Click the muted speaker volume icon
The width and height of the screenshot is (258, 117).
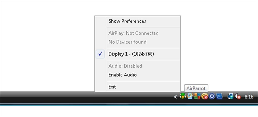pos(238,96)
